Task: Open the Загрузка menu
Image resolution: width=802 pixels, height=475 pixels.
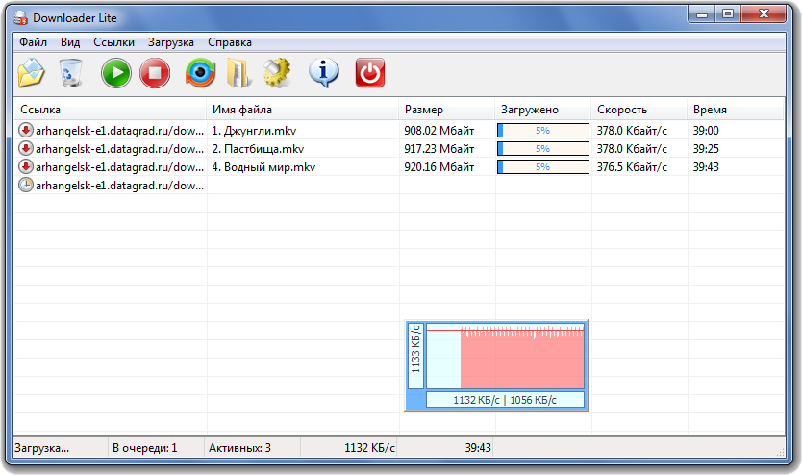Action: point(171,42)
